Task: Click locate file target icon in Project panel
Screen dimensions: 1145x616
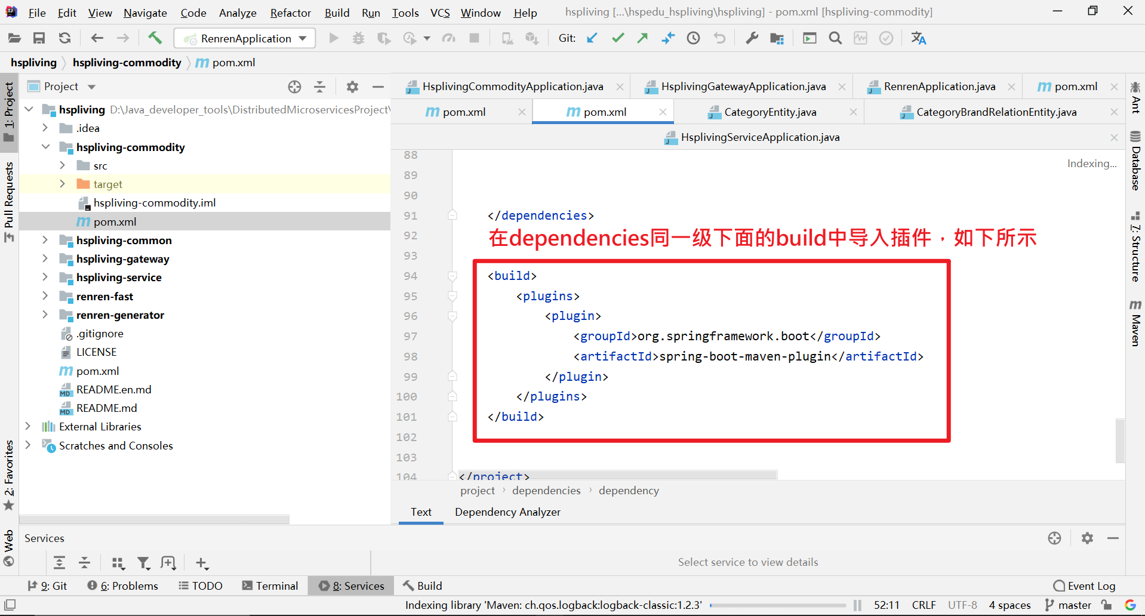Action: [294, 87]
